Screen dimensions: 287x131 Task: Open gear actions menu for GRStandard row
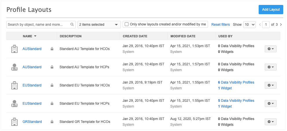coord(271,122)
